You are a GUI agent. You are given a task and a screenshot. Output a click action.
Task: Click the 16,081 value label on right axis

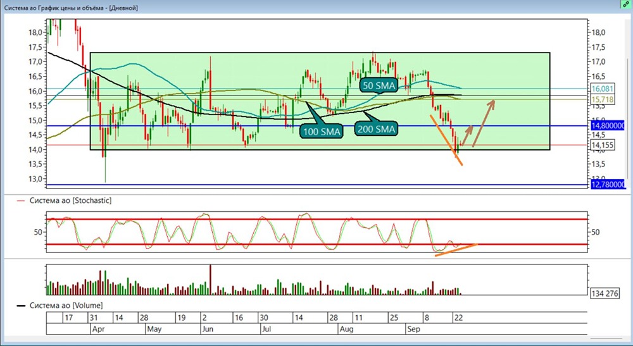[603, 89]
